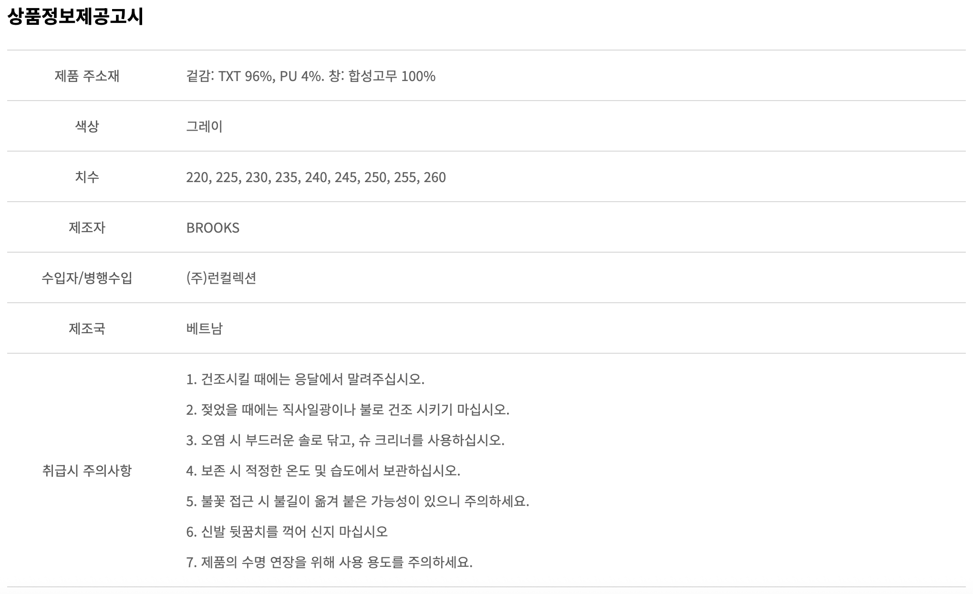Select the 제품 주소재 row label
The height and width of the screenshot is (594, 973).
point(87,76)
